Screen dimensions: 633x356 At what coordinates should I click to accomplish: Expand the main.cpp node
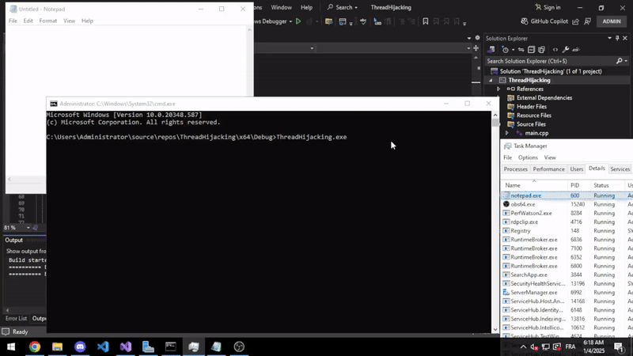point(507,133)
